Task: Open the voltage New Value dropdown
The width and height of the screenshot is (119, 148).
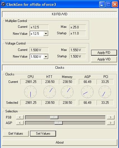Action: [46, 56]
